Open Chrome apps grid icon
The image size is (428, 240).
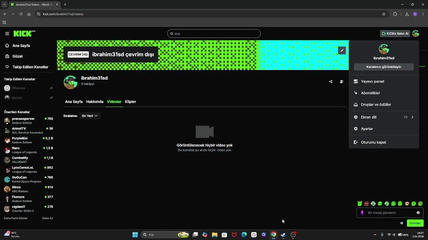click(4, 22)
